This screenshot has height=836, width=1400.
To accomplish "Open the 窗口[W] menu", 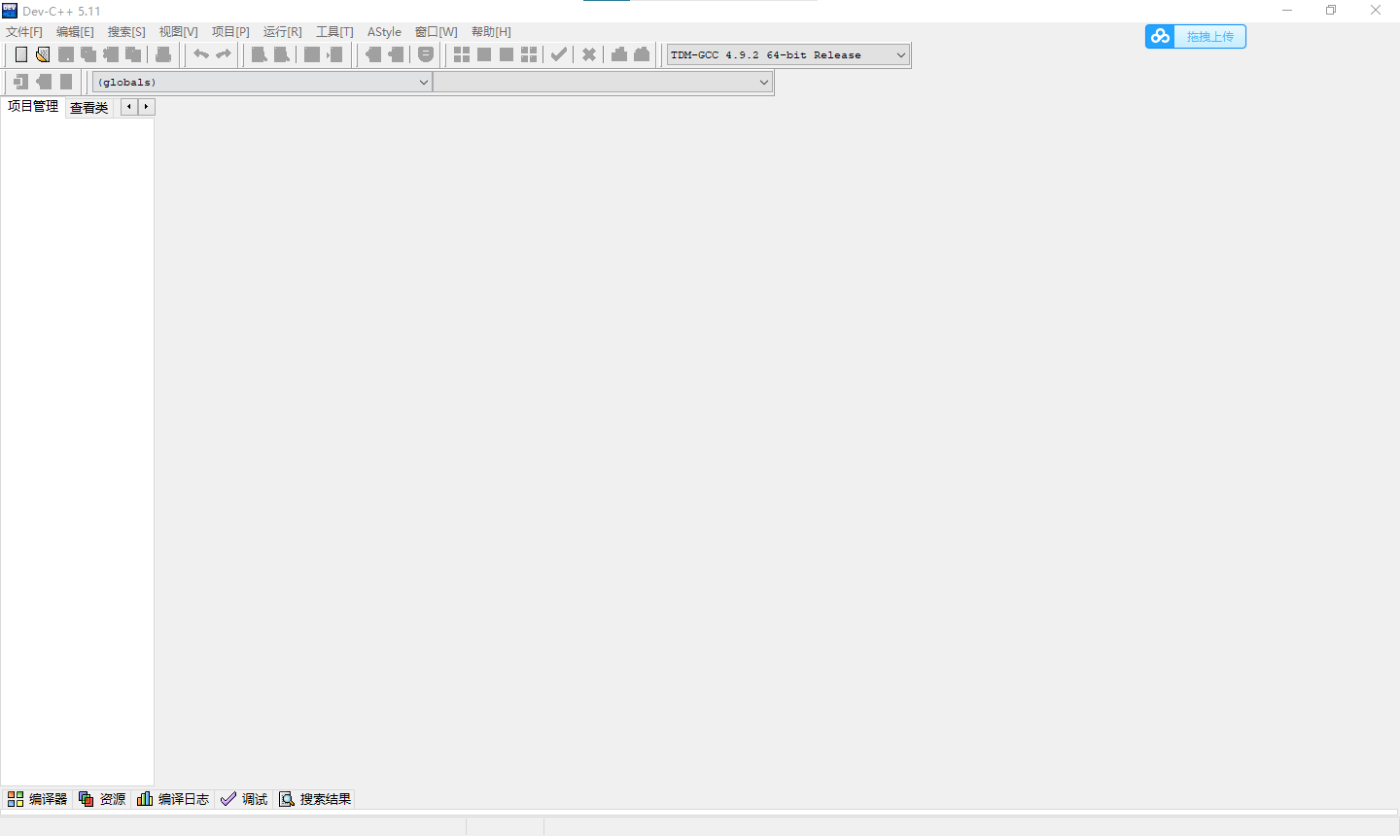I will coord(436,32).
